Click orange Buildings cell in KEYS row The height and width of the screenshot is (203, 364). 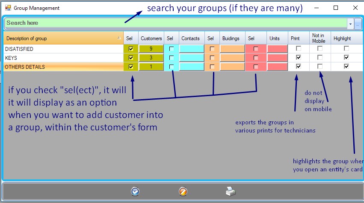(x=232, y=58)
